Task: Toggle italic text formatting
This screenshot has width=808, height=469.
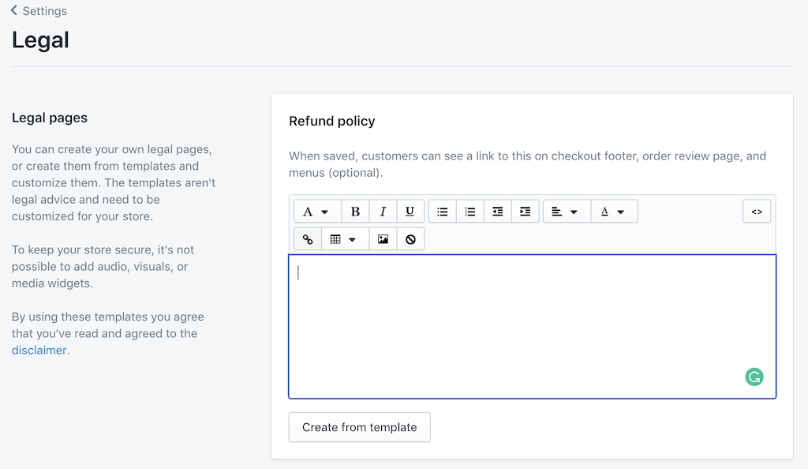Action: tap(383, 212)
